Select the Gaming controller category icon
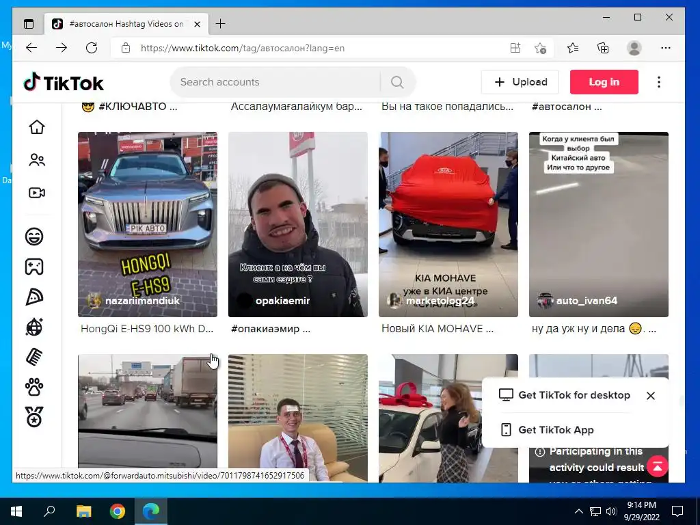The image size is (700, 525). (x=34, y=267)
